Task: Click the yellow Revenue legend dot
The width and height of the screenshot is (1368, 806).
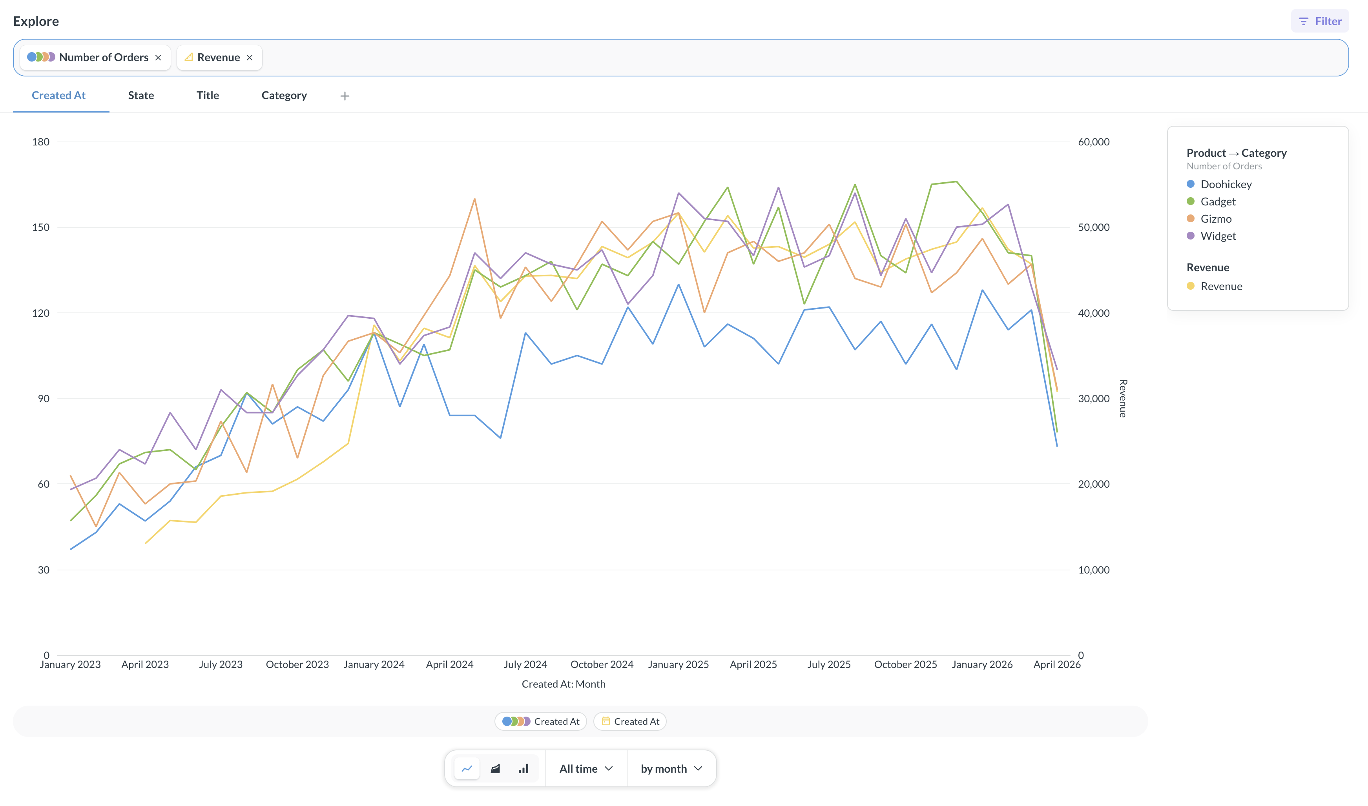Action: [1190, 286]
